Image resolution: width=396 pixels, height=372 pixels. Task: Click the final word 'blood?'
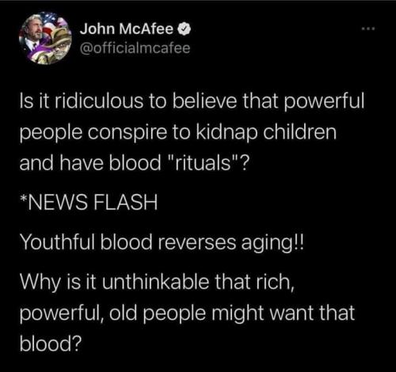pyautogui.click(x=51, y=344)
